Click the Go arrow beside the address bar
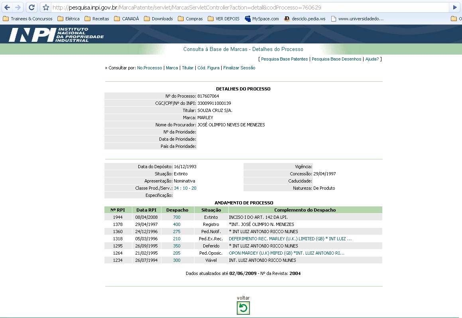Image resolution: width=462 pixels, height=318 pixels. pyautogui.click(x=455, y=7)
